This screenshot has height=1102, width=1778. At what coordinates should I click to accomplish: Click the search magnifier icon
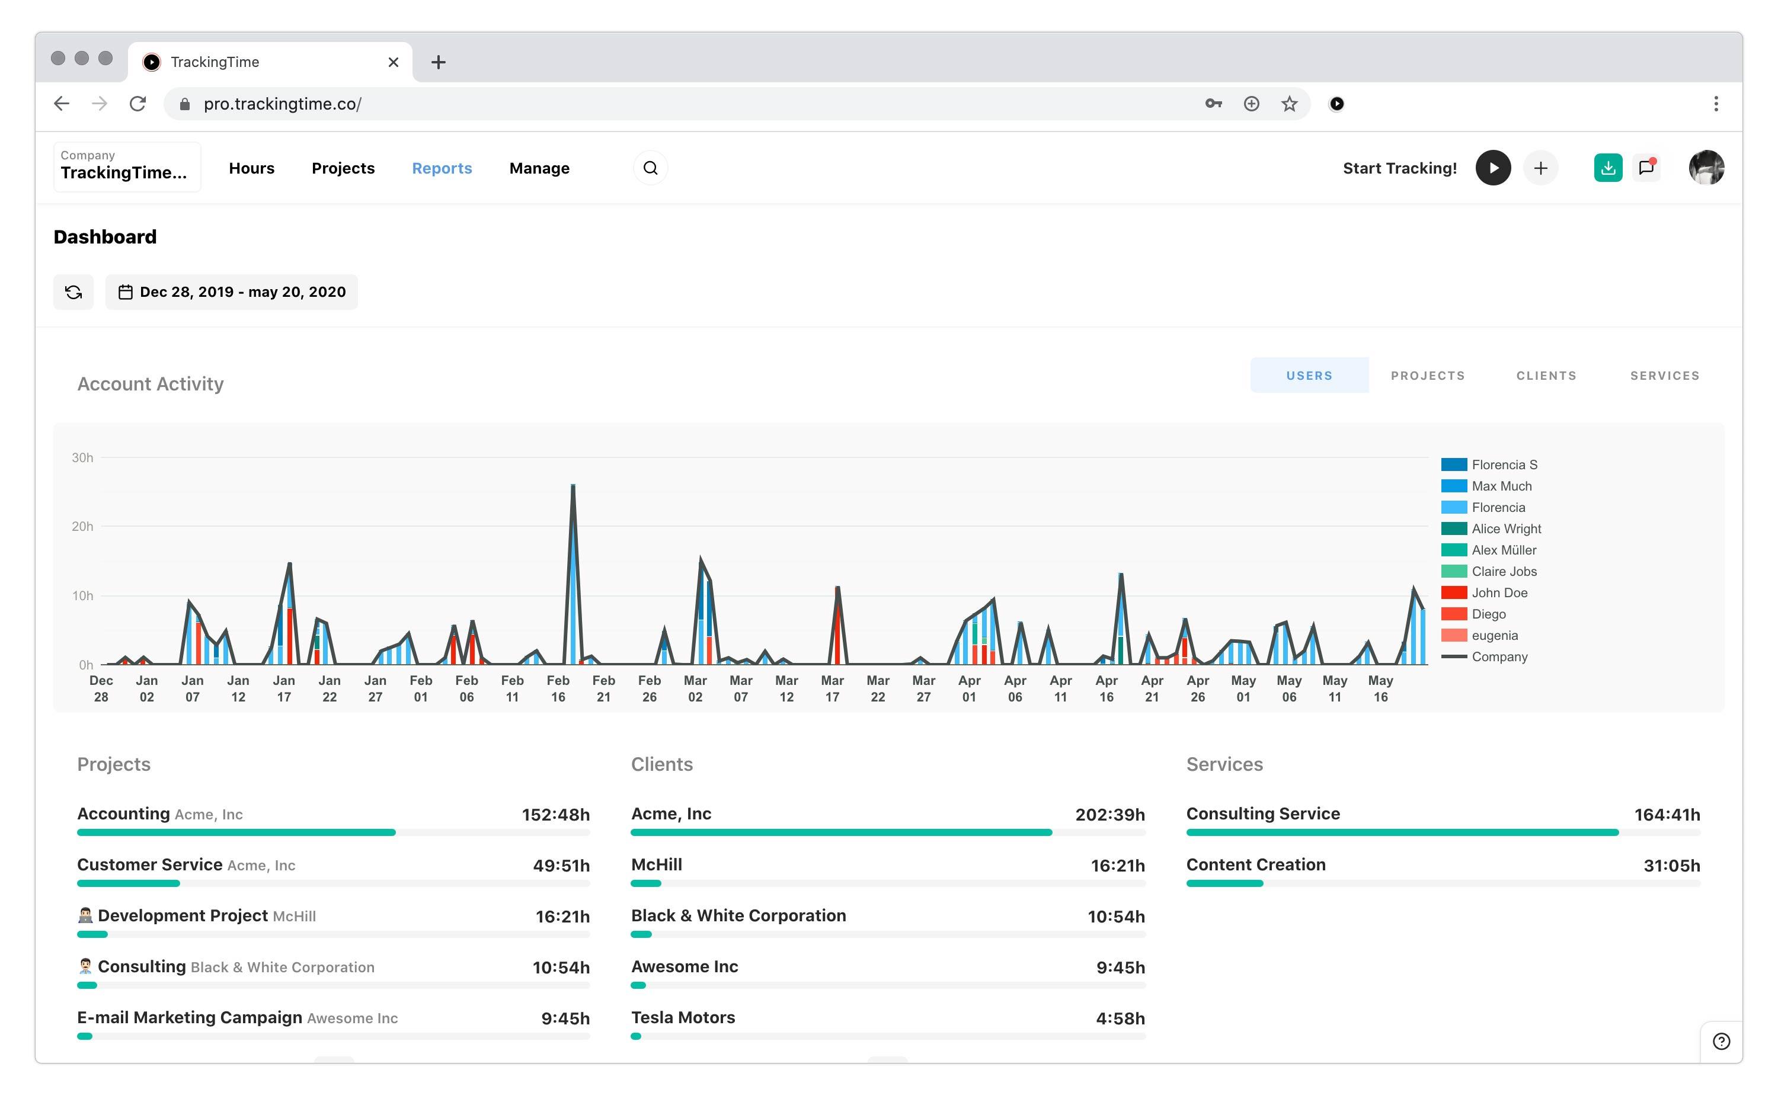click(650, 168)
